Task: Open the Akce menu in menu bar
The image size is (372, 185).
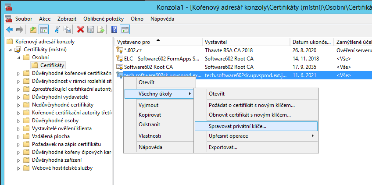Action: tap(45, 19)
